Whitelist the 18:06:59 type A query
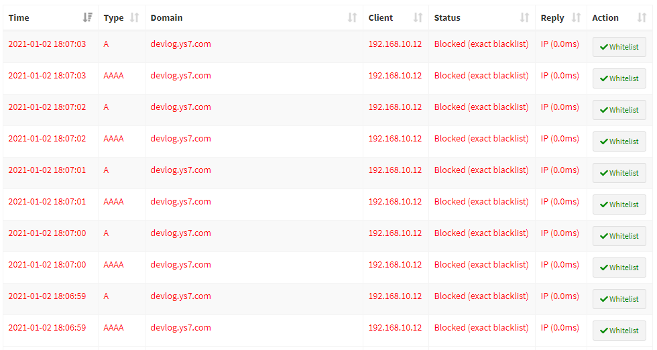The image size is (657, 350). tap(619, 299)
